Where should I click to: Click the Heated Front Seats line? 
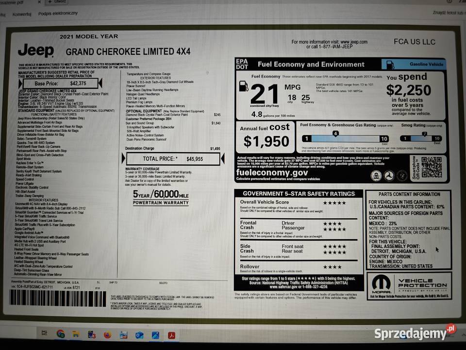click(26, 249)
